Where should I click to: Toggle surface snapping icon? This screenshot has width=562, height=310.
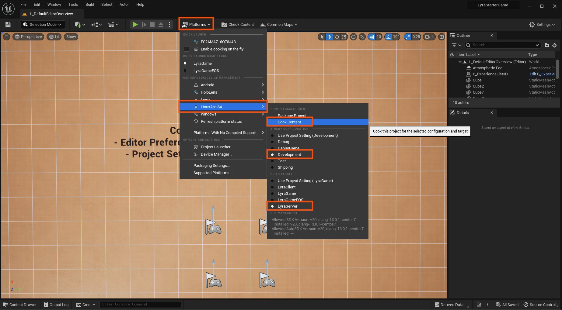tap(362, 37)
